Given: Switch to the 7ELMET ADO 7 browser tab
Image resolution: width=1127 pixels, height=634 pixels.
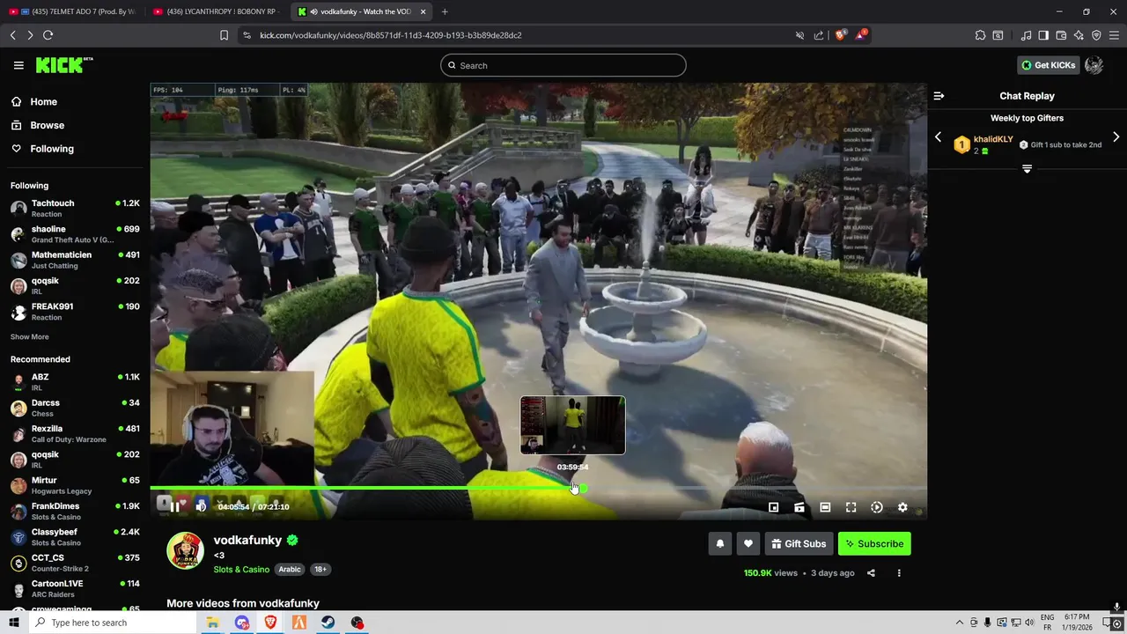Looking at the screenshot, I should [72, 11].
